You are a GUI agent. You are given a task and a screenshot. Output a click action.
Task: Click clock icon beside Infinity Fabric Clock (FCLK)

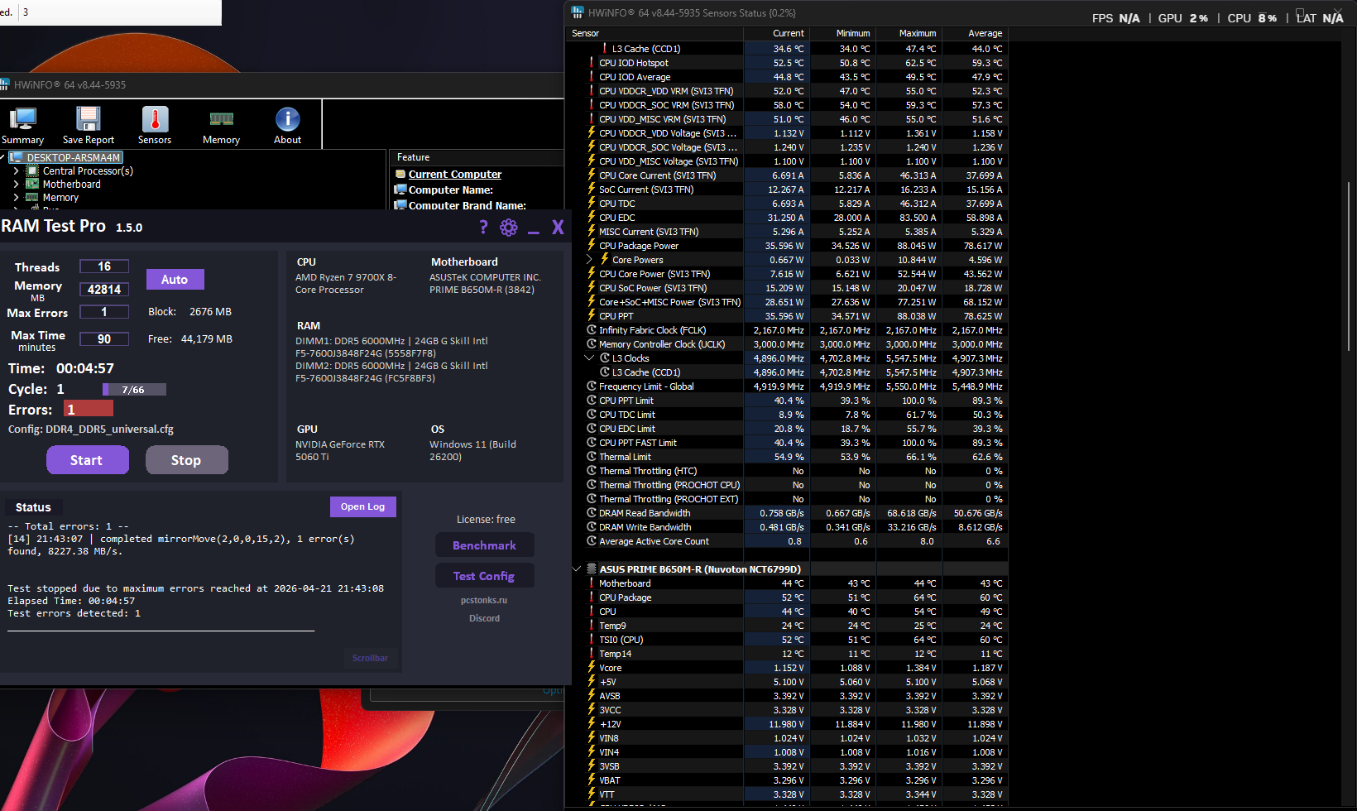pos(592,330)
